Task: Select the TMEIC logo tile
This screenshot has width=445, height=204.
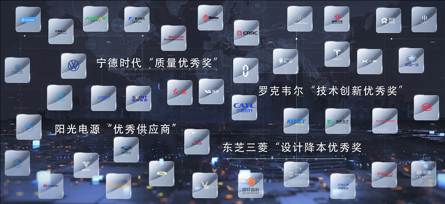Action: [x=61, y=31]
